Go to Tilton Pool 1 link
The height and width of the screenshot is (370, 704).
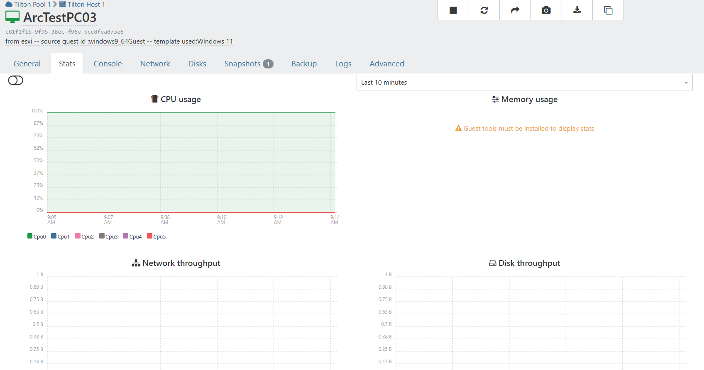click(x=32, y=4)
